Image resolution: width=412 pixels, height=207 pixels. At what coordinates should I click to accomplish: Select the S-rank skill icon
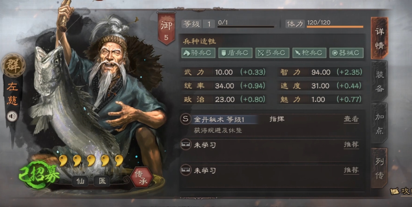[185, 119]
